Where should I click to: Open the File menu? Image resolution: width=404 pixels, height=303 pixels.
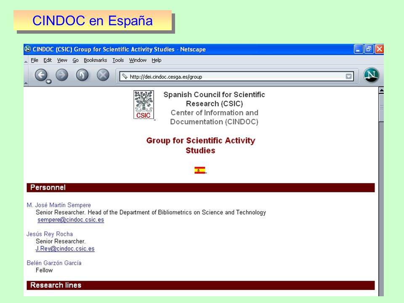tap(35, 60)
